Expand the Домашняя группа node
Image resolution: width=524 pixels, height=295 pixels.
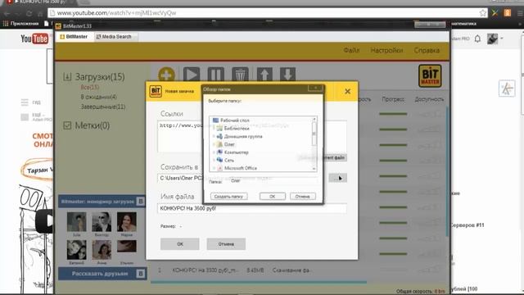(214, 136)
